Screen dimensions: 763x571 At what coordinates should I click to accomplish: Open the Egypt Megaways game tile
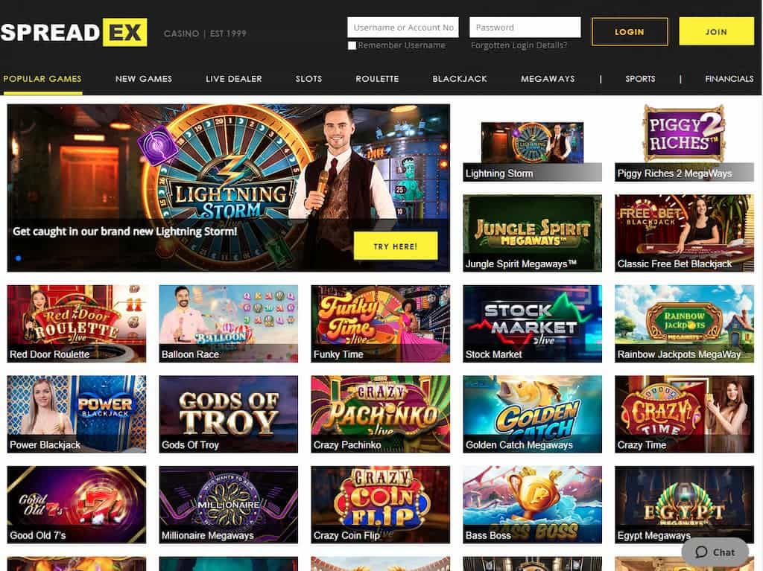point(684,504)
